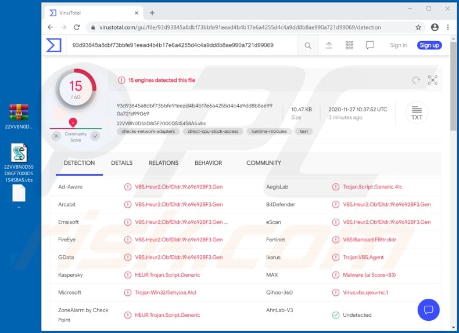This screenshot has height=333, width=459.
Task: Open Chrome three-dot menu
Action: pos(448,27)
